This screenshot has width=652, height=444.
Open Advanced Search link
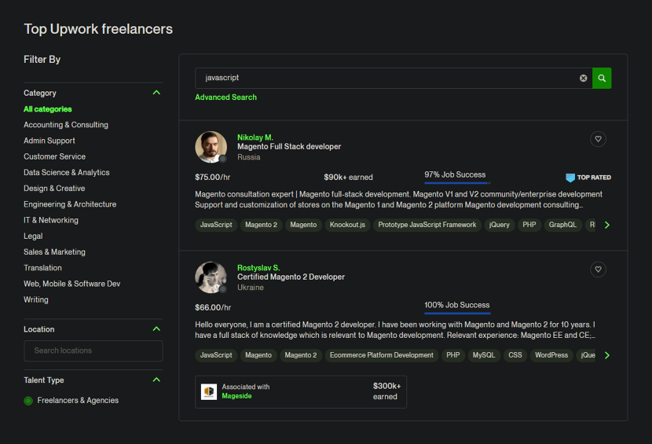pos(225,97)
